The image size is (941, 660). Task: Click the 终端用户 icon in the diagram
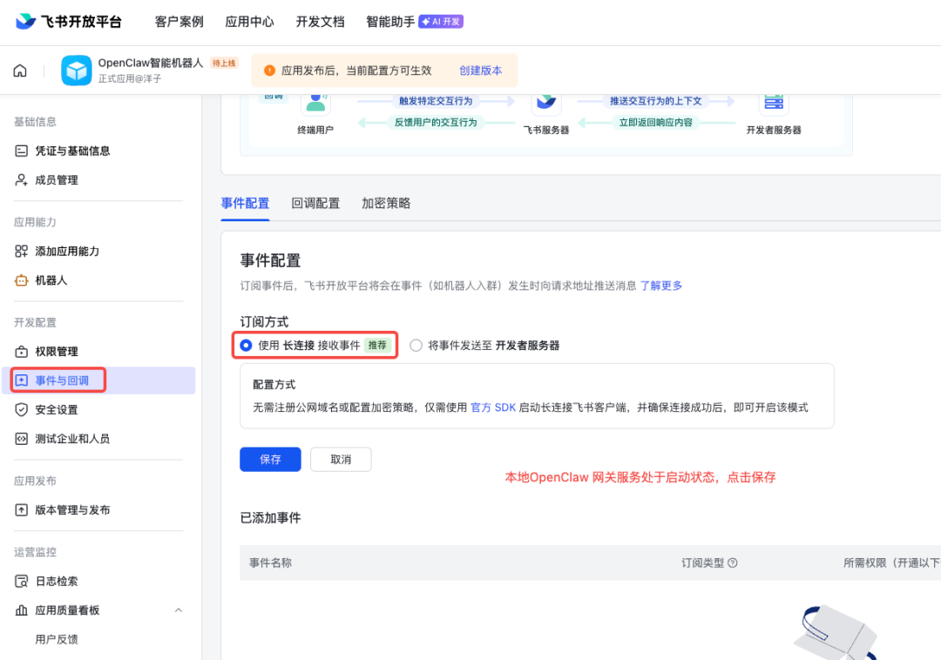[x=315, y=103]
